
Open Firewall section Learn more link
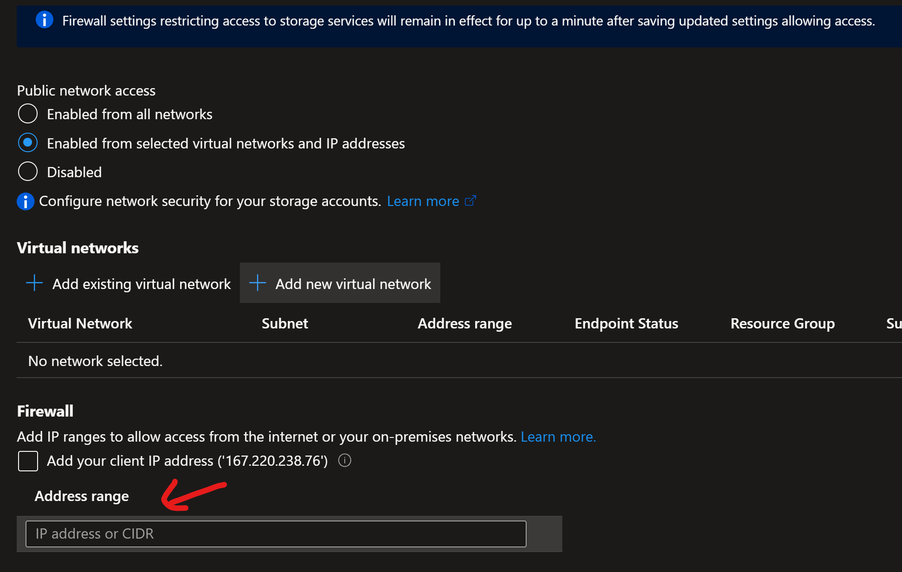coord(558,437)
